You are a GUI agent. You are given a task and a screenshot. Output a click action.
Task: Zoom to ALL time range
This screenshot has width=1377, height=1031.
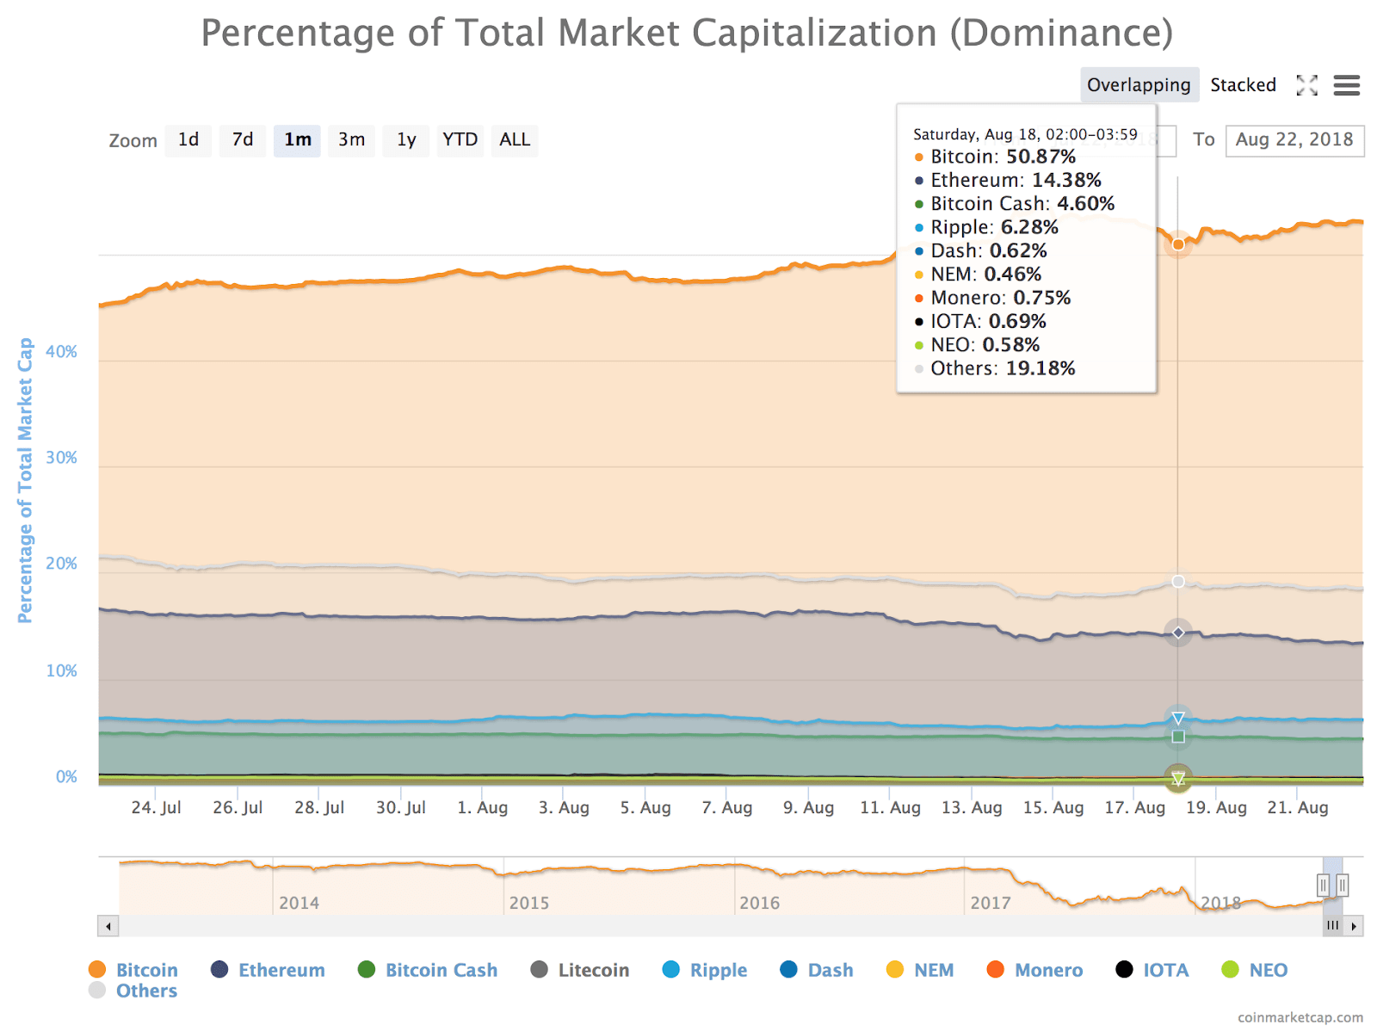[514, 140]
